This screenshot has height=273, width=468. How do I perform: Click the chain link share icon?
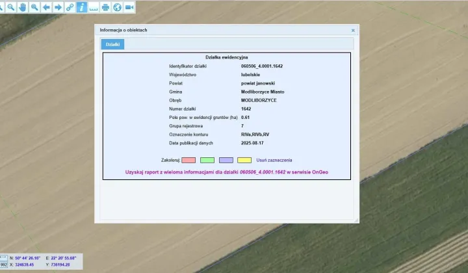point(70,7)
